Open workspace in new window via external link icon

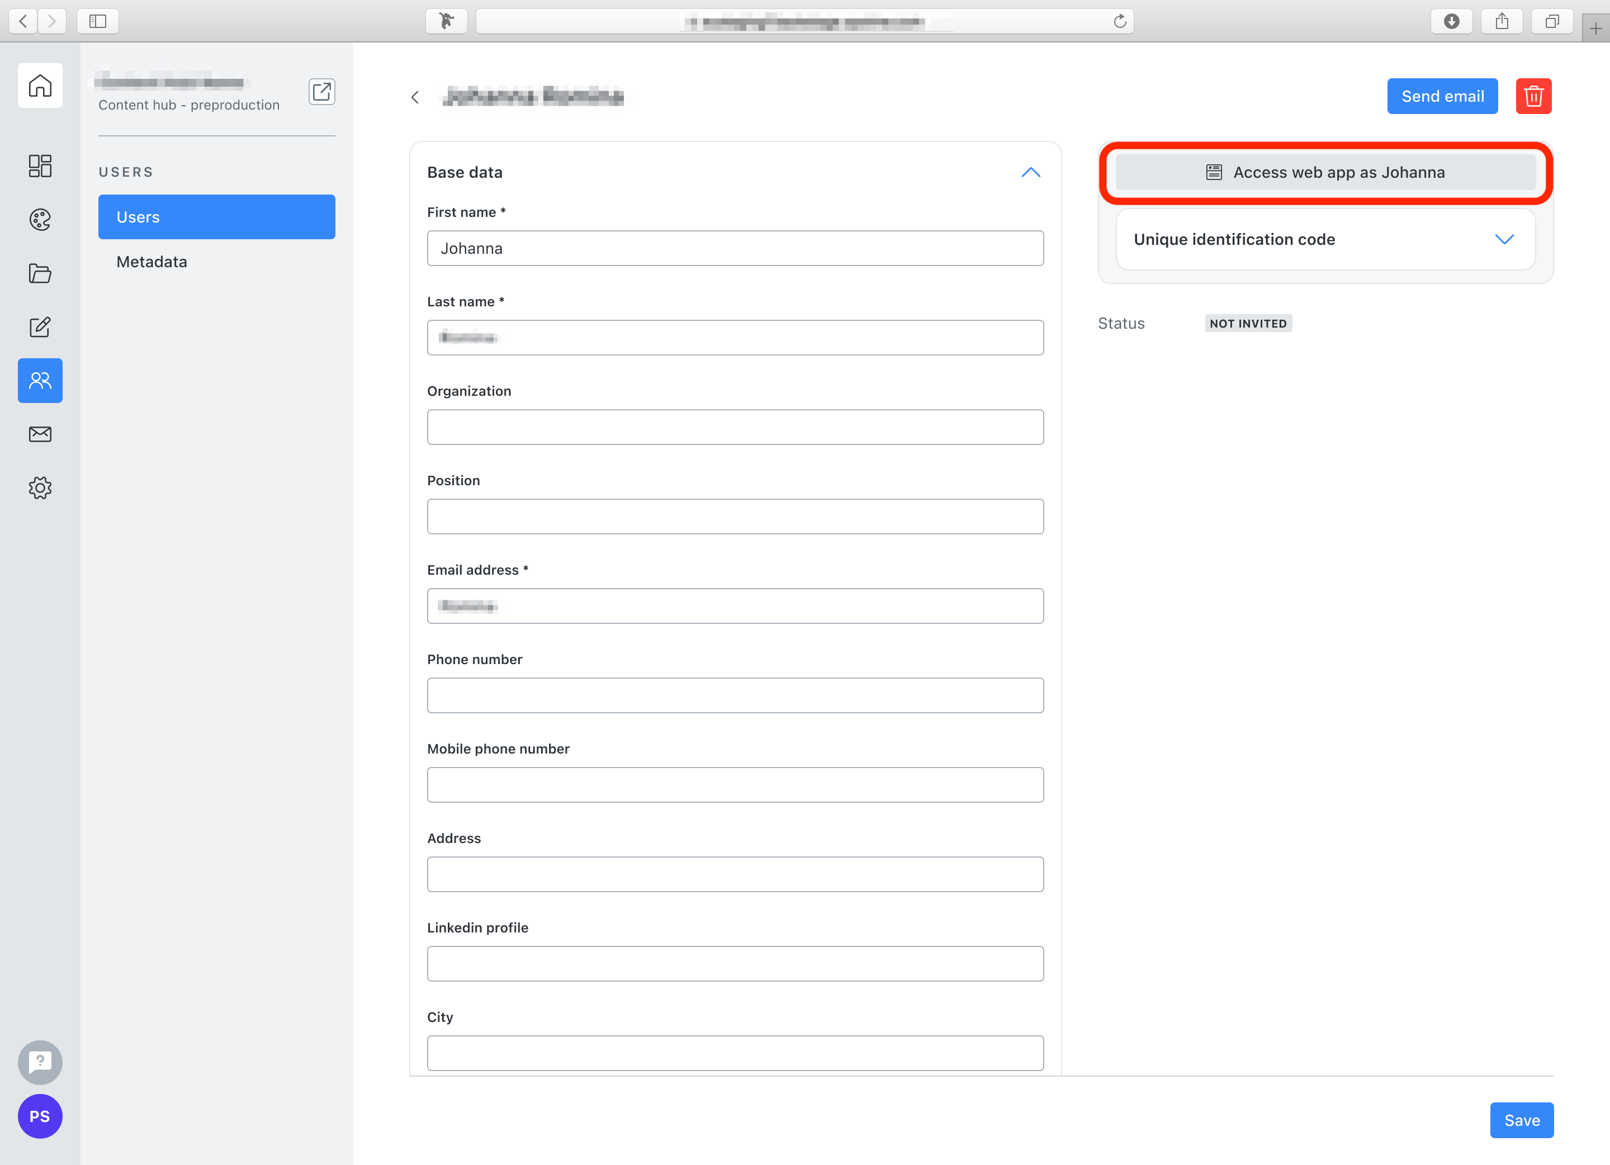321,92
